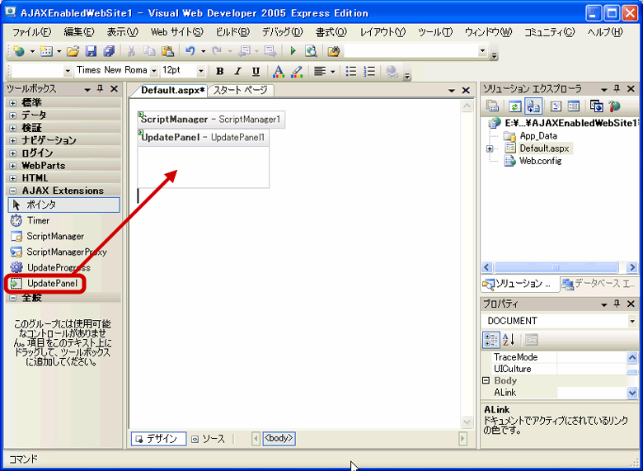Image resolution: width=643 pixels, height=471 pixels.
Task: Apply bold formatting
Action: point(220,72)
